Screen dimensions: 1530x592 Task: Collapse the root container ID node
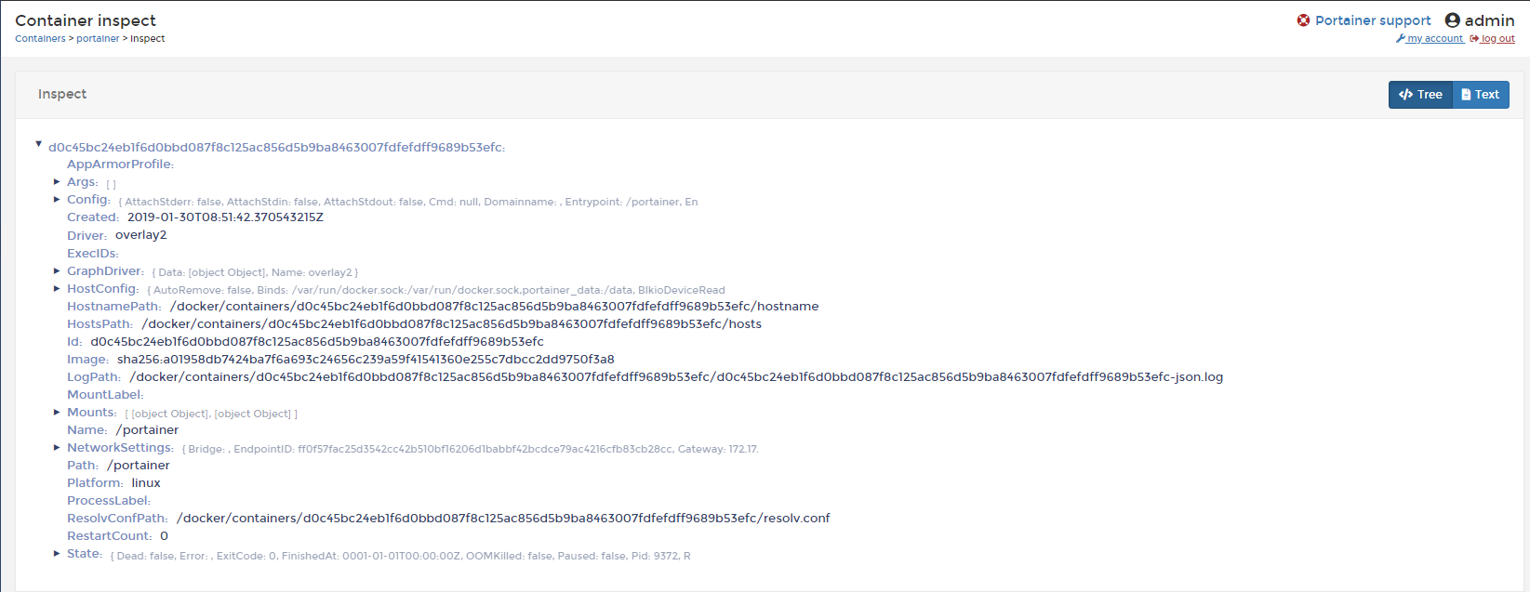tap(38, 144)
